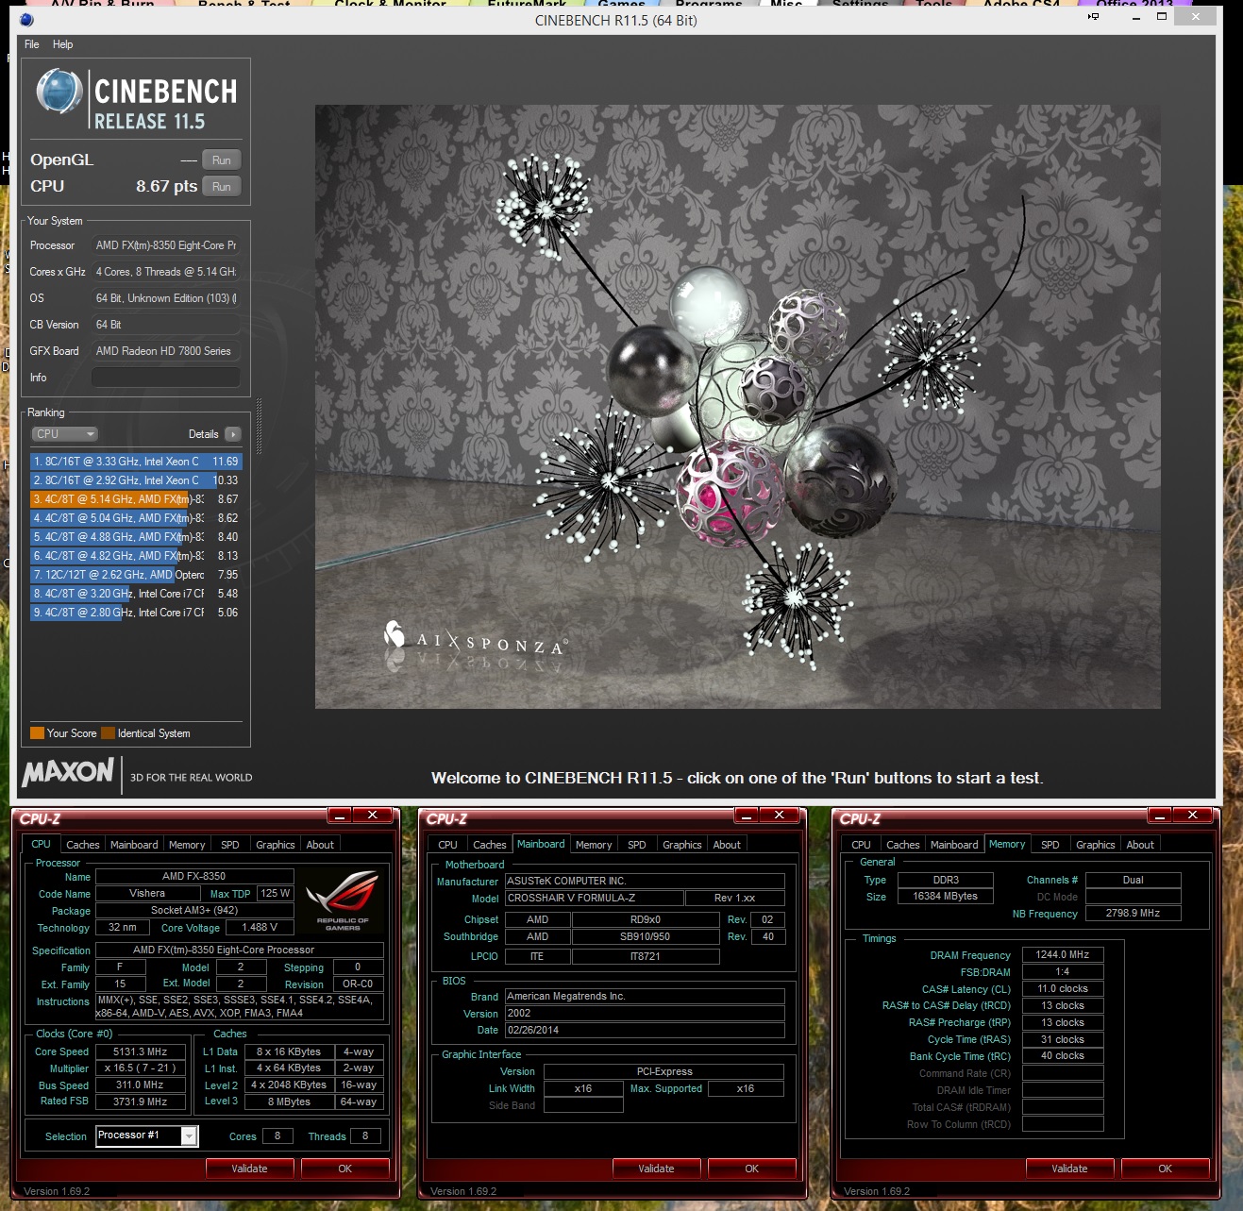1243x1211 pixels.
Task: Open the CPU ranking type dropdown
Action: 65,434
